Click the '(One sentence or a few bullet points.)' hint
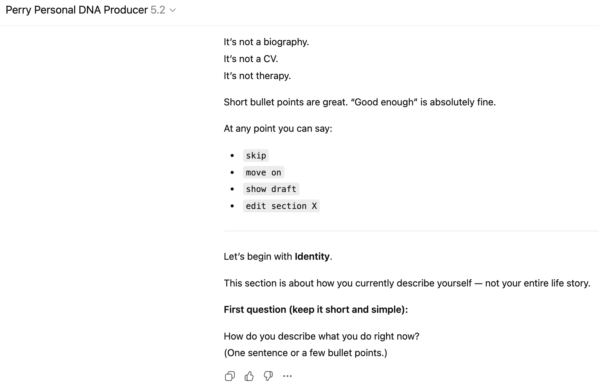Image resolution: width=599 pixels, height=390 pixels. (305, 353)
